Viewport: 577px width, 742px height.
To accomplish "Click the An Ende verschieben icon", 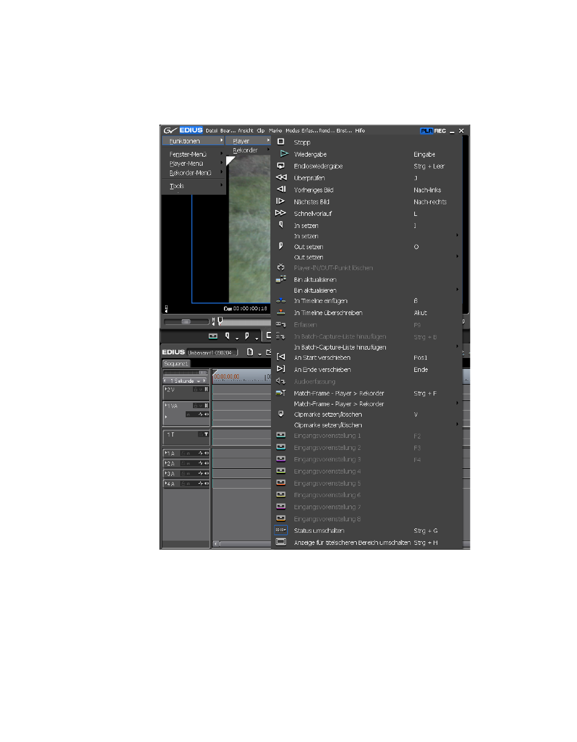I will click(281, 369).
